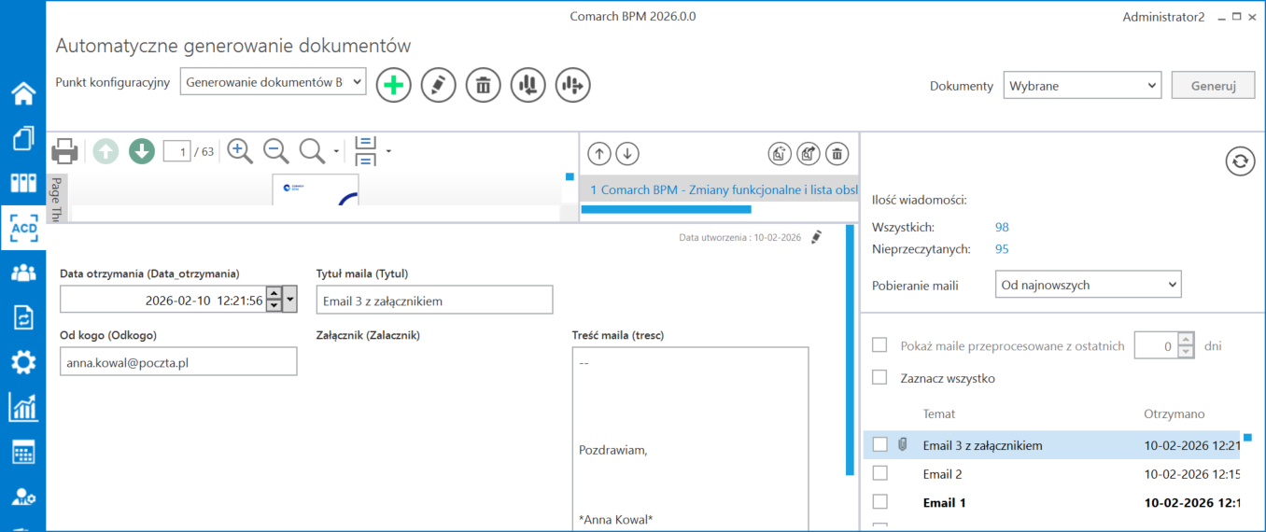Zoom in the document preview
Screen dimensions: 1266x532
[241, 151]
